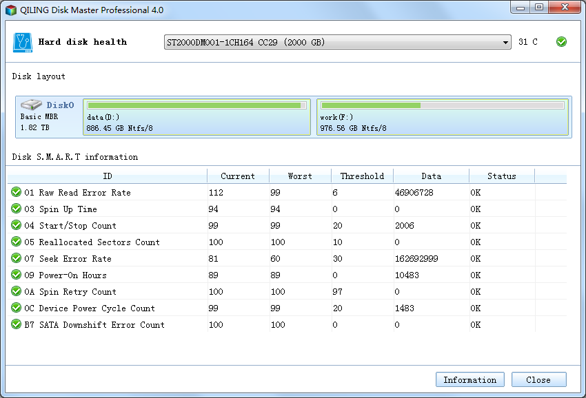Click the Disk0 hard drive icon
This screenshot has width=586, height=398.
(x=31, y=105)
